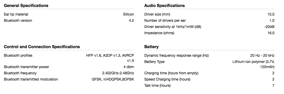
Task: Click the Silicon value text
Action: coord(128,14)
